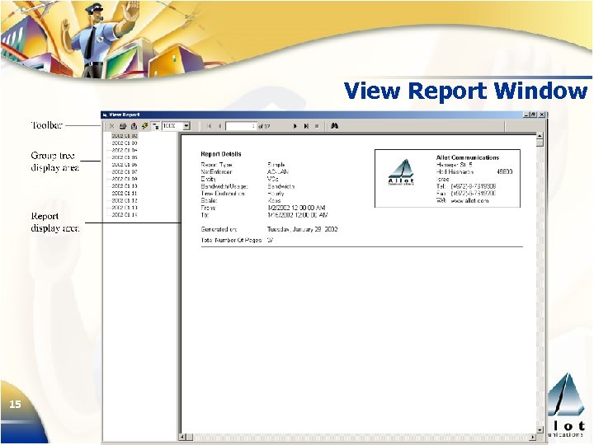This screenshot has width=594, height=445.
Task: Click the www.allot.com web address
Action: [x=469, y=201]
